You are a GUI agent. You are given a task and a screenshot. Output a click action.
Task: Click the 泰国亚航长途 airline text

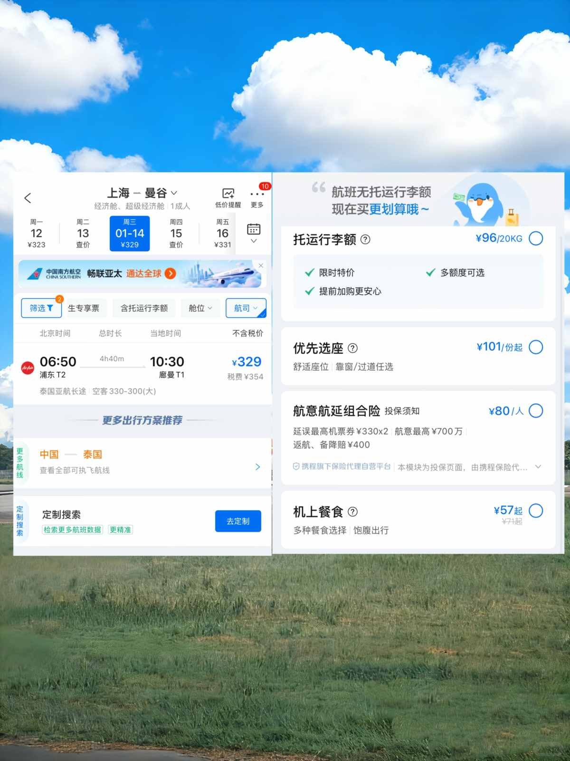[63, 391]
